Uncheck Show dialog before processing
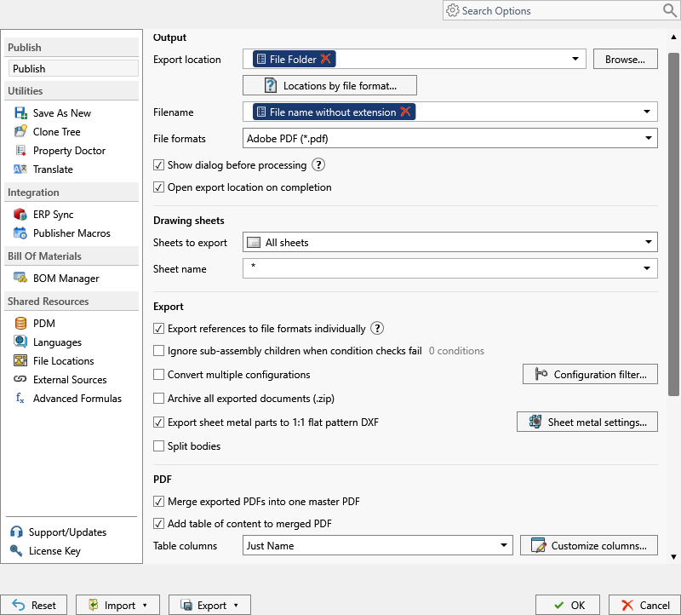Image resolution: width=681 pixels, height=615 pixels. [158, 165]
